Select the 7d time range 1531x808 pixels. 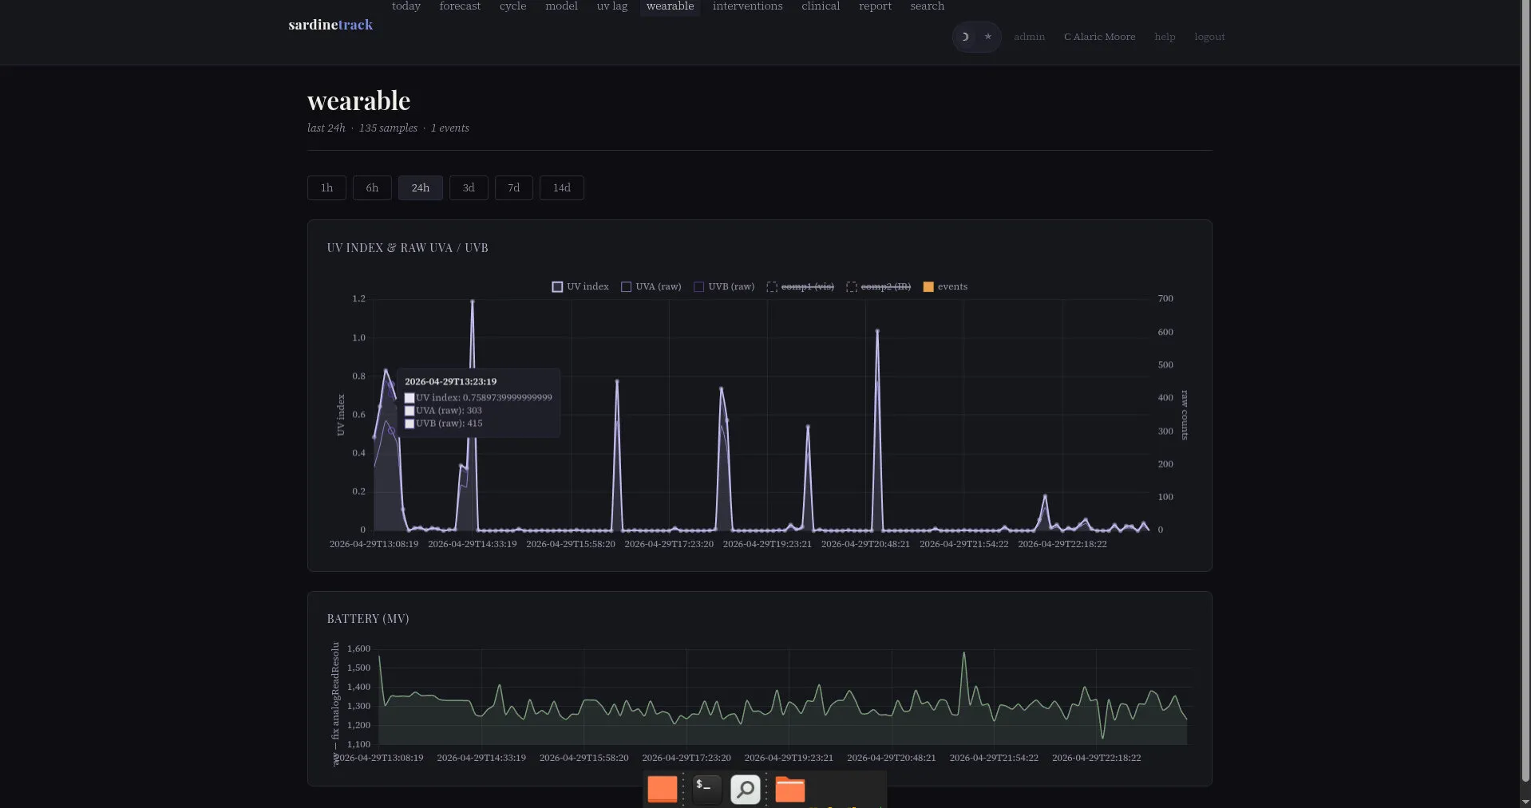point(514,188)
